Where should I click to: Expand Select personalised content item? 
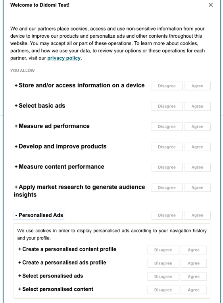pos(56,289)
